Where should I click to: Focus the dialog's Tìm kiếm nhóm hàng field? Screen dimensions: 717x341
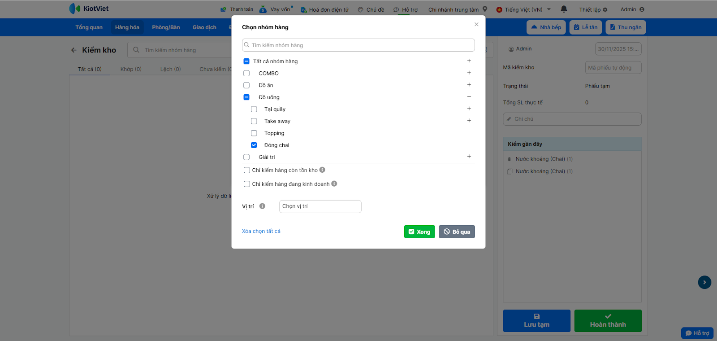(x=358, y=45)
